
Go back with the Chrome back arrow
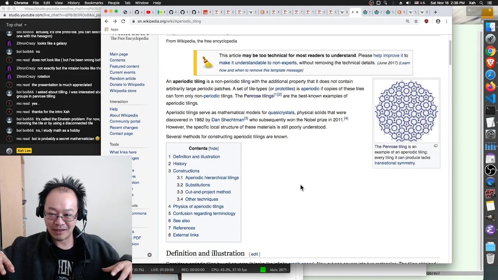coord(106,21)
